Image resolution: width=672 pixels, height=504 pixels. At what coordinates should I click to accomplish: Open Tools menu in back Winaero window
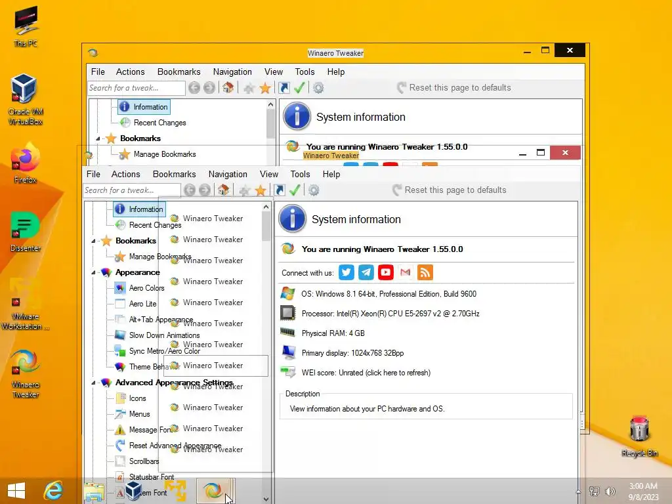tap(304, 72)
